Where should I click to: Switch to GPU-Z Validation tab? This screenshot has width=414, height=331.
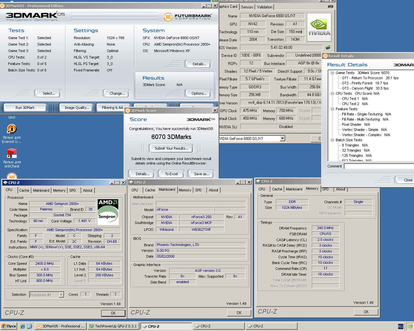click(x=265, y=7)
